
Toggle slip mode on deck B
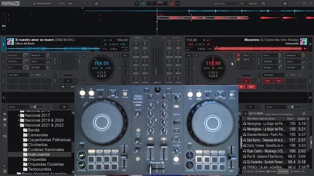[x=229, y=58]
